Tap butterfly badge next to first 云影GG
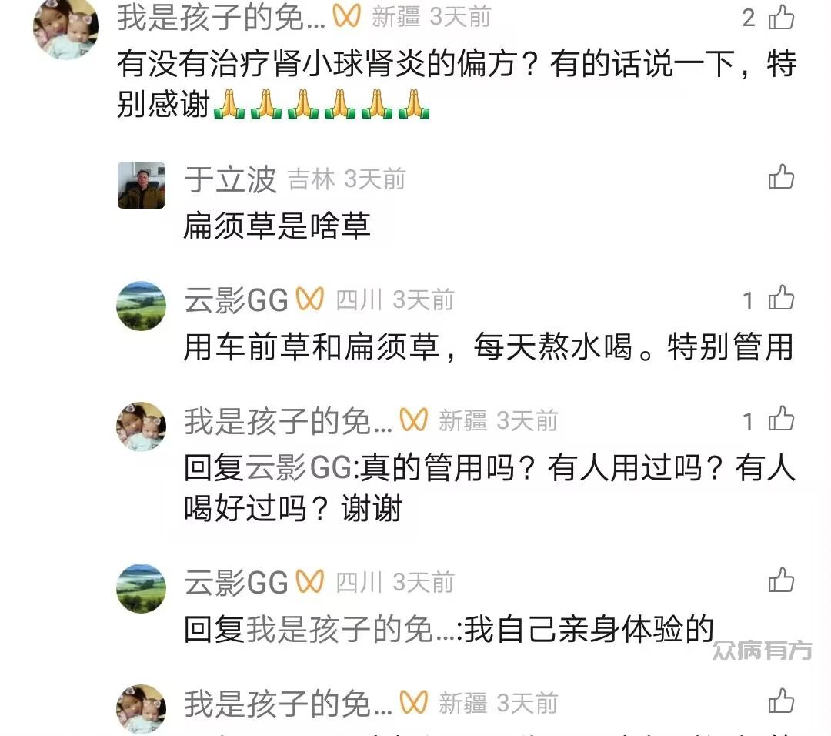The image size is (831, 736). click(x=309, y=299)
